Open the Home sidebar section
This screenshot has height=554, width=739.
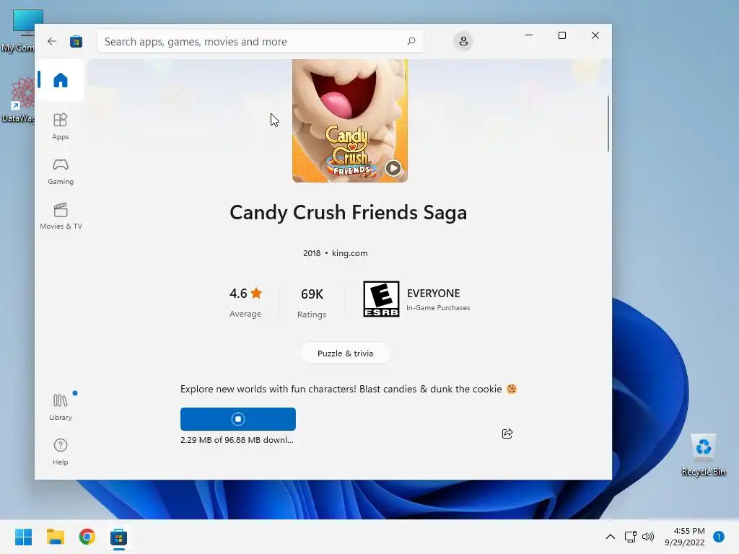coord(61,80)
